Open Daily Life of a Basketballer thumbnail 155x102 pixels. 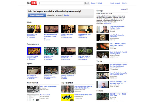[x=33, y=89]
